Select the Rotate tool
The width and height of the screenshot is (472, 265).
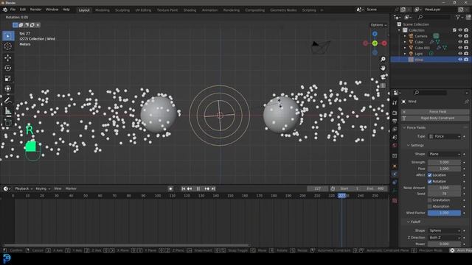8,68
